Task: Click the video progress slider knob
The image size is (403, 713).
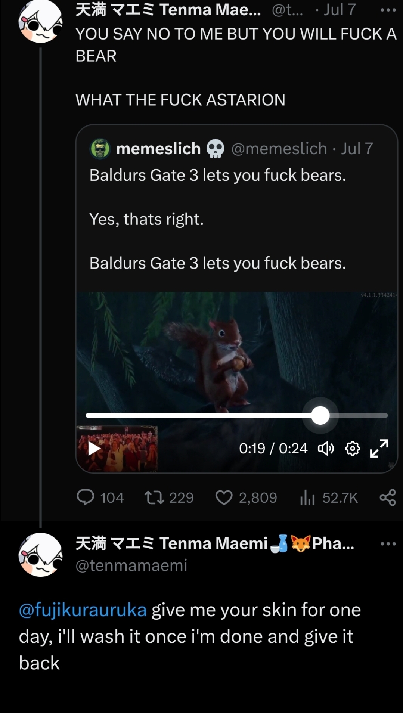Action: (x=320, y=415)
